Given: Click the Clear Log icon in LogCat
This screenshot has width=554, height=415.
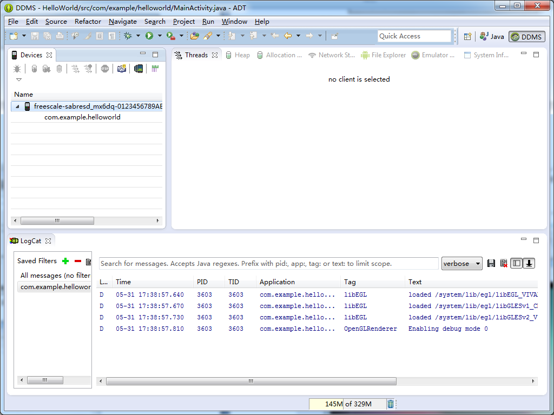Looking at the screenshot, I should tap(504, 263).
